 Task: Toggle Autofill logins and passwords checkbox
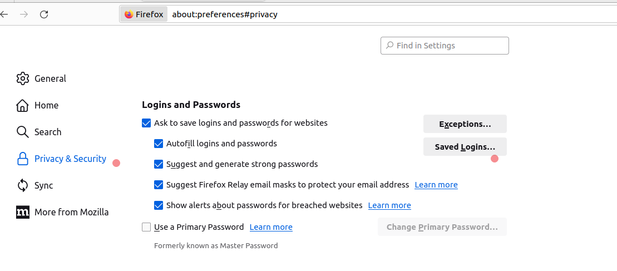[159, 144]
